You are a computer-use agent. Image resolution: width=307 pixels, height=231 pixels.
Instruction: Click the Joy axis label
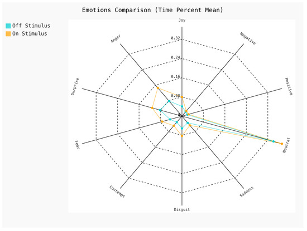(x=182, y=20)
